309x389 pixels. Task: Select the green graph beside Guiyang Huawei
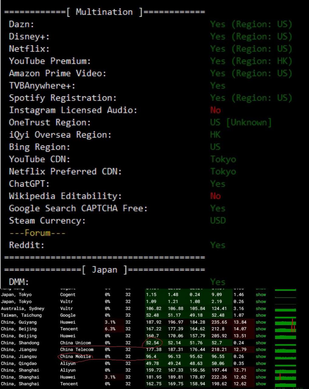click(x=285, y=322)
